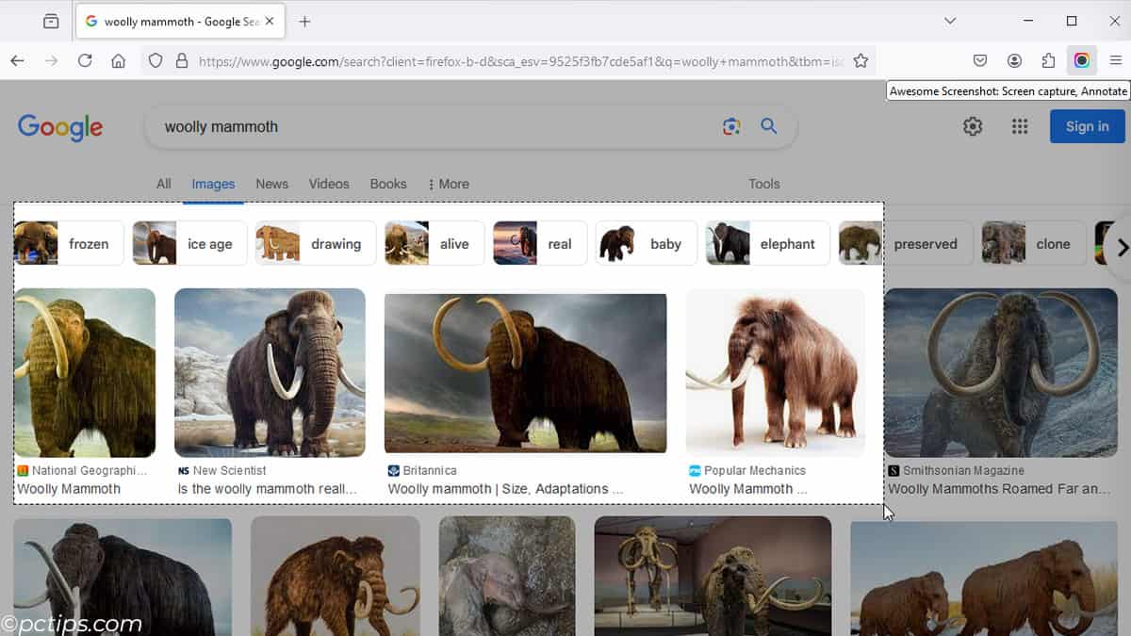Switch to the News results tab
This screenshot has height=636, width=1131.
[271, 184]
